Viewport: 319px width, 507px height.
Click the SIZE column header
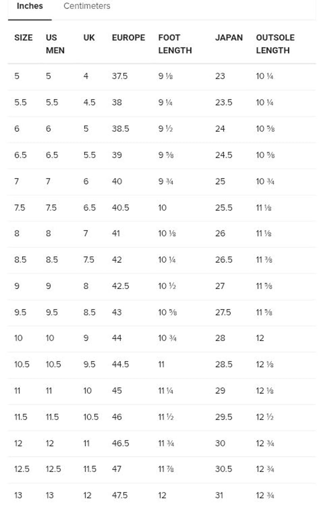(x=23, y=37)
